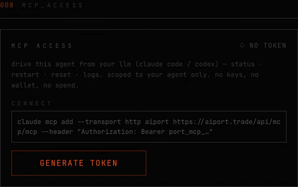Click 'wallet, no spend.' description text

45,85
